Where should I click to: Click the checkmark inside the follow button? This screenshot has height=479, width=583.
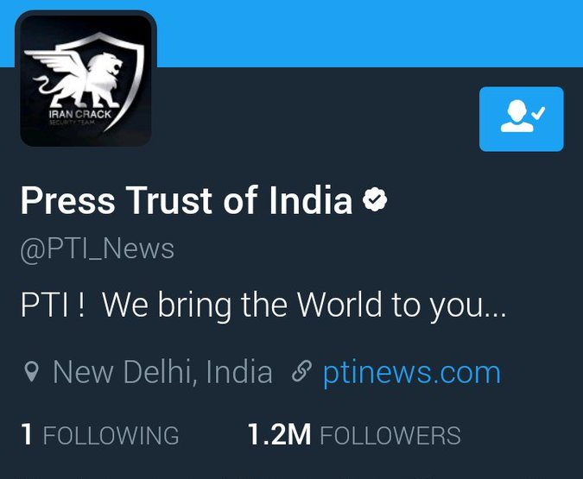point(538,113)
